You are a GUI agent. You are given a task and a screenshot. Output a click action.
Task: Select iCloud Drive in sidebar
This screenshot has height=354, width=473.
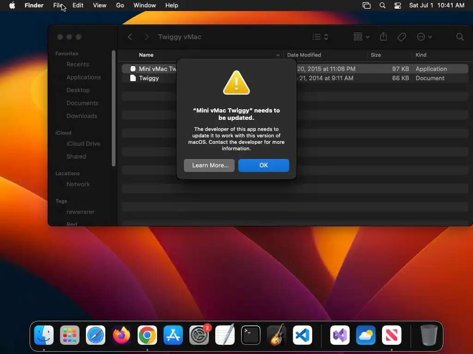click(x=83, y=144)
